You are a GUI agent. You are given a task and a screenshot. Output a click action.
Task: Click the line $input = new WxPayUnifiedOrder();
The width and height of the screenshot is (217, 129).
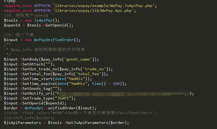coord(42,40)
